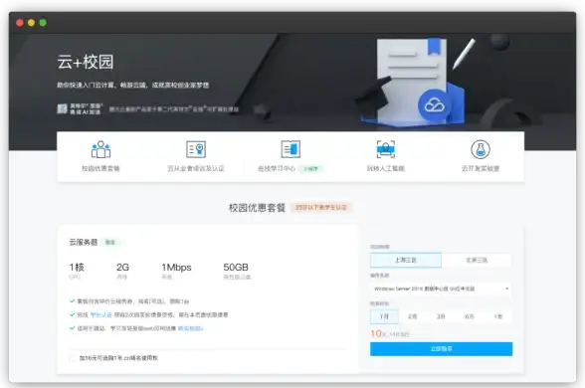Click the orange 10元 price

(x=378, y=333)
